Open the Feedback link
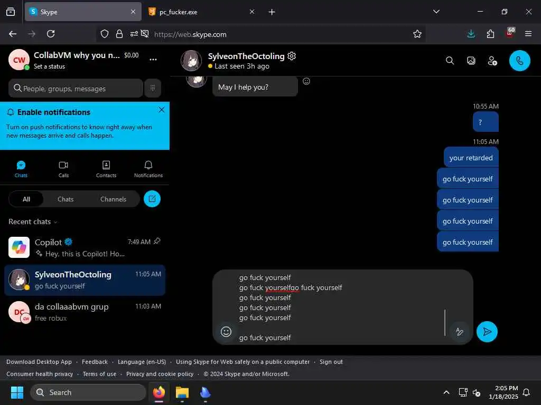 click(95, 362)
